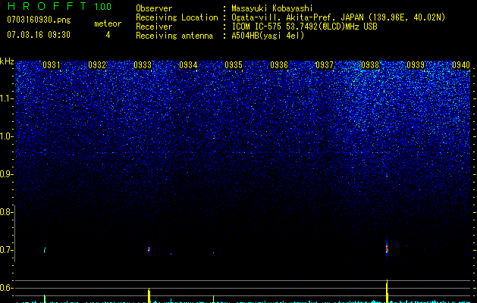Click the date stamp 07.03.16 09:30
The height and width of the screenshot is (303, 477).
point(39,35)
